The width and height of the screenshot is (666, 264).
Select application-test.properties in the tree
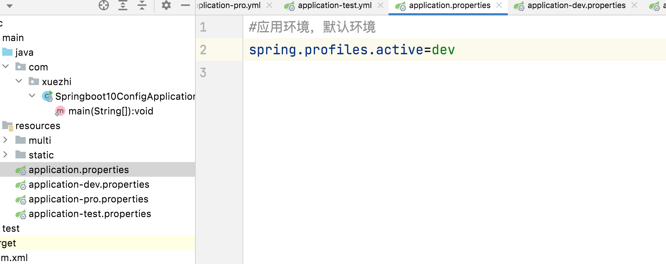coord(90,214)
